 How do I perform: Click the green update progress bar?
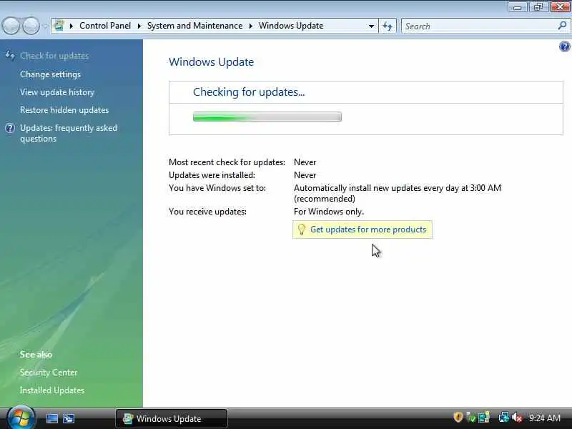[x=267, y=117]
